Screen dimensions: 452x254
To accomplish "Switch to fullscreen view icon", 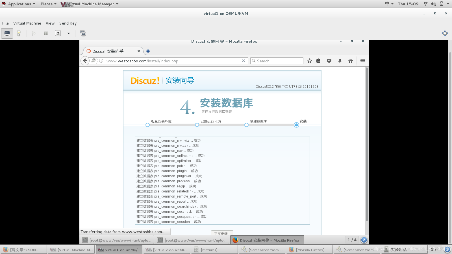I will [445, 33].
